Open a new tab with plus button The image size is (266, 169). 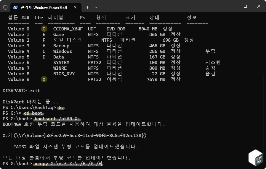click(x=88, y=7)
